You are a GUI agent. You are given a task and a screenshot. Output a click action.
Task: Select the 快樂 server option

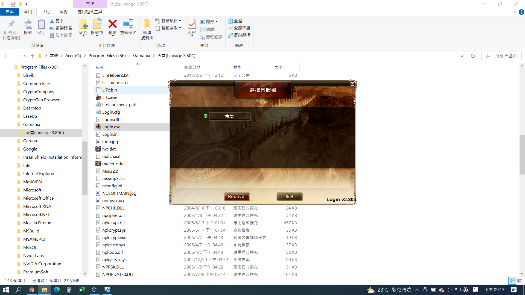(229, 116)
